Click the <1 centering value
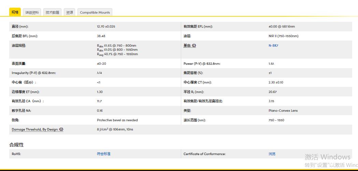 (x=99, y=82)
